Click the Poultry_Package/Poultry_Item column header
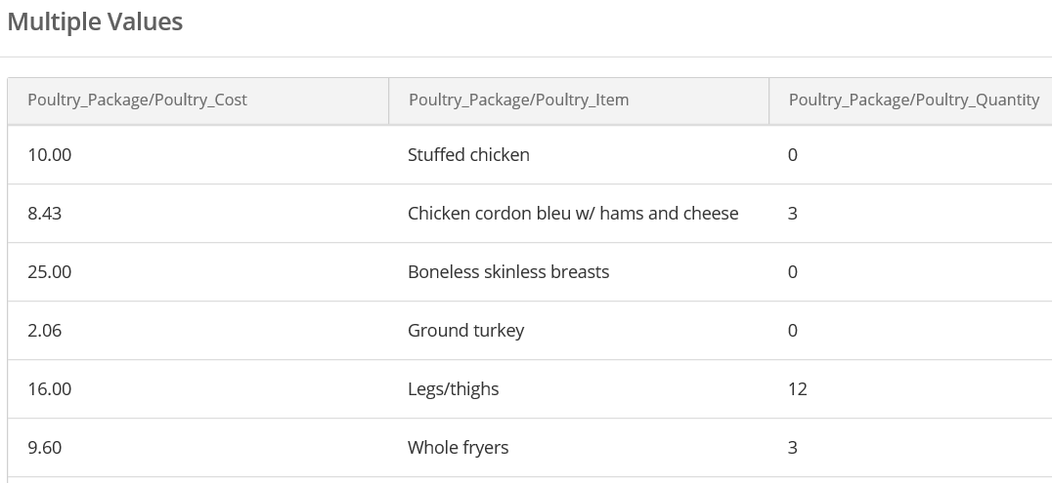The image size is (1052, 483). [518, 100]
